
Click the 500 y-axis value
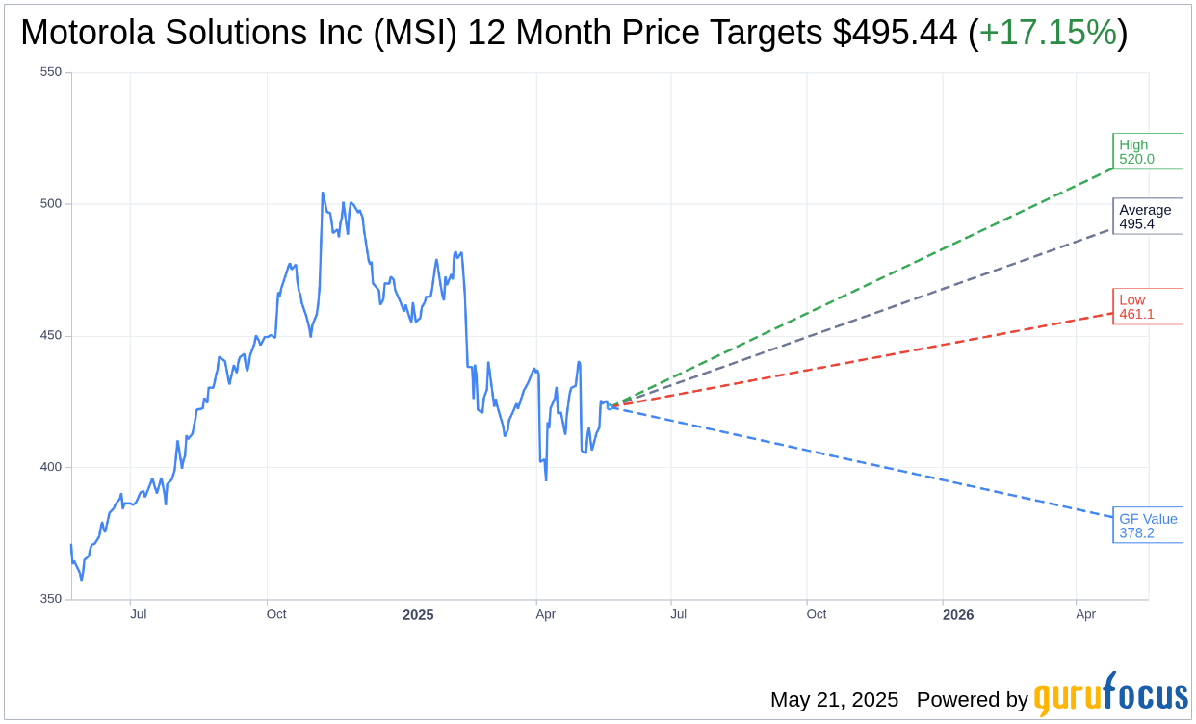tap(51, 204)
